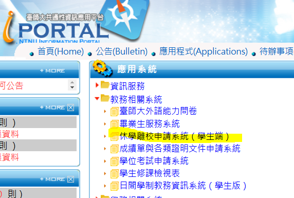Click the up arrow beside 可公告
Viewport: 294px width, 198px height.
point(72,82)
